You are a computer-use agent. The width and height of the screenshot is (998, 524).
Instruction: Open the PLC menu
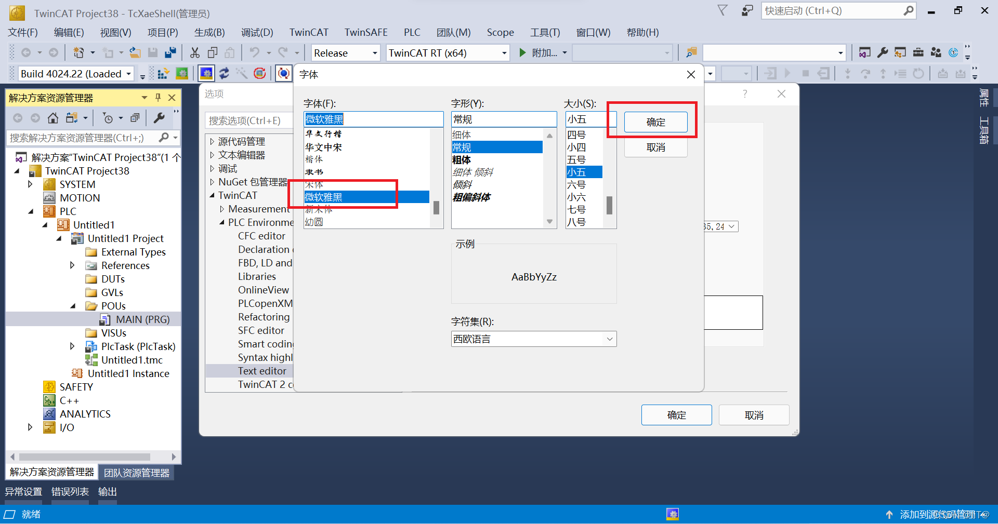[412, 32]
